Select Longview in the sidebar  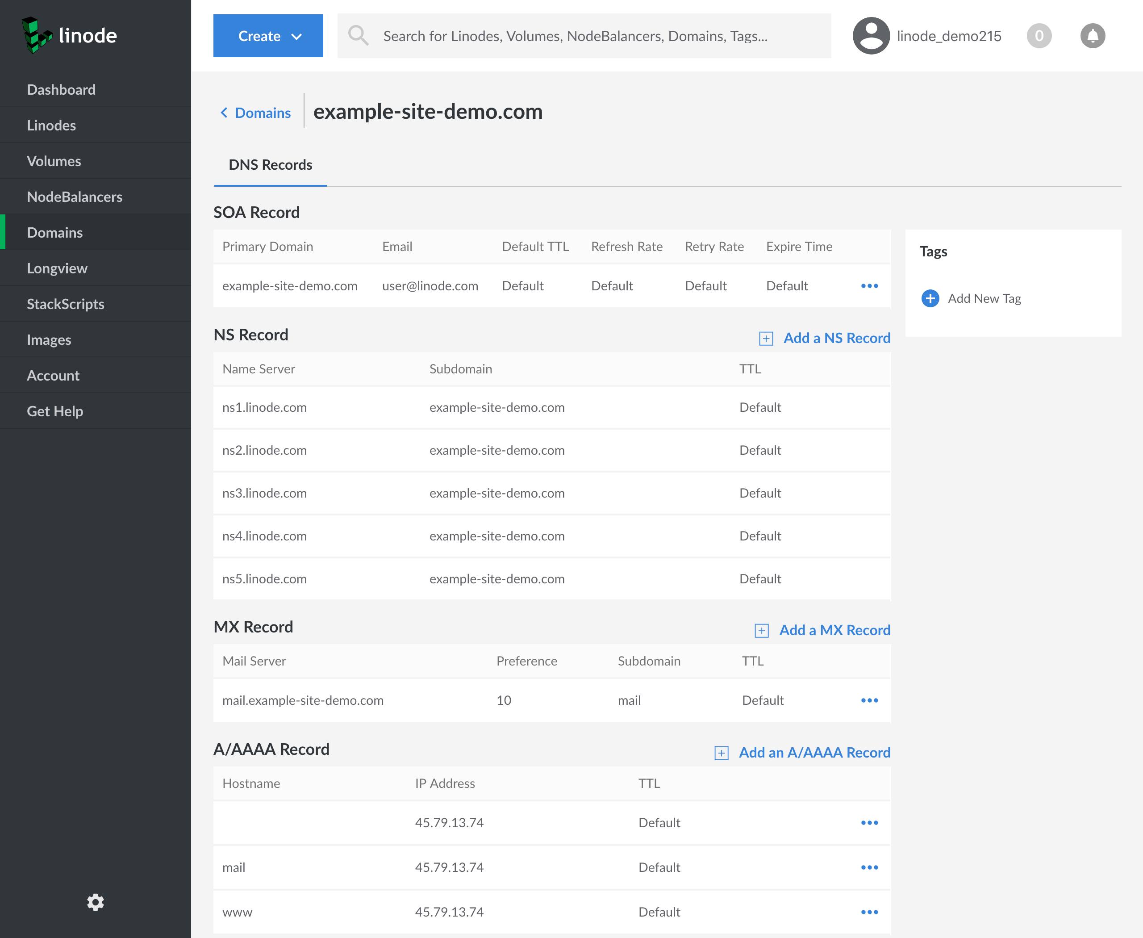[57, 268]
